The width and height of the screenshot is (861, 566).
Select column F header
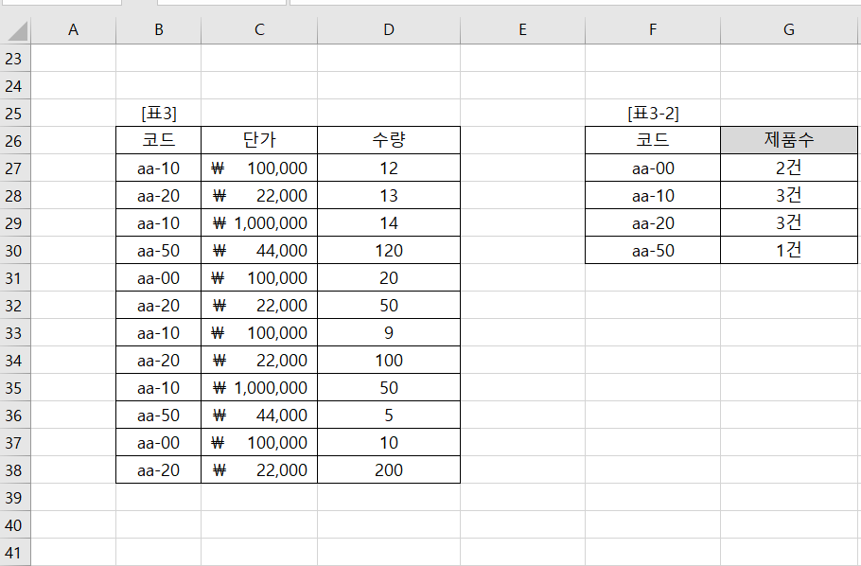click(x=653, y=29)
